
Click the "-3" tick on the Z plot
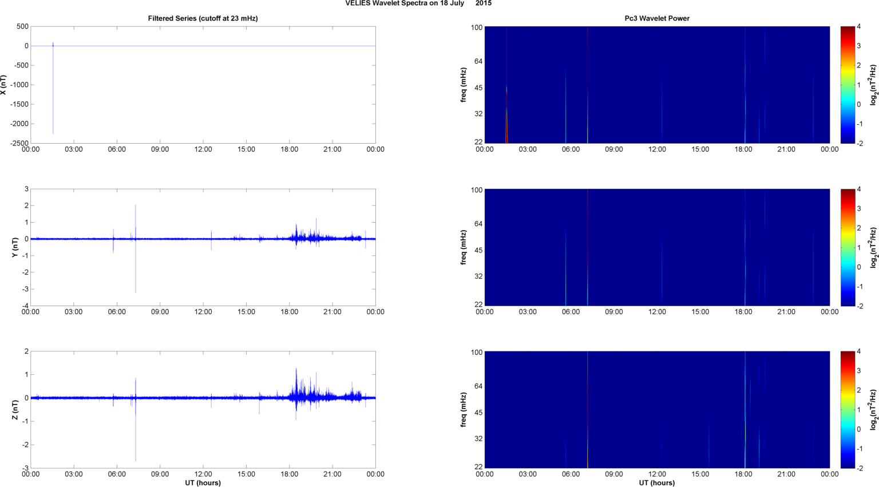point(26,468)
